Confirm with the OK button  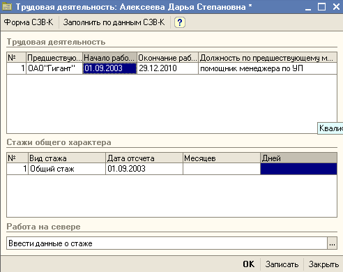pos(248,264)
